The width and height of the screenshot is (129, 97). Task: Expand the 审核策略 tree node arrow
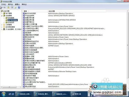pyautogui.click(x=4, y=18)
